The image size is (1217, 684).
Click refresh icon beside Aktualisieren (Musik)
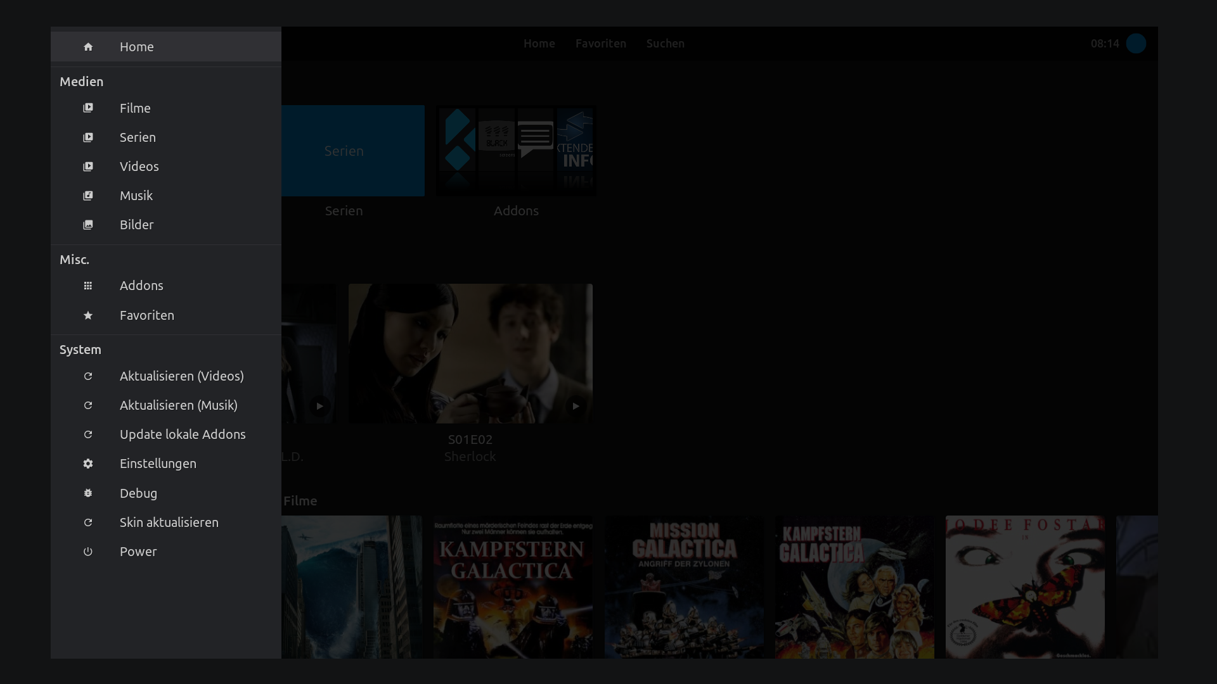pos(88,405)
